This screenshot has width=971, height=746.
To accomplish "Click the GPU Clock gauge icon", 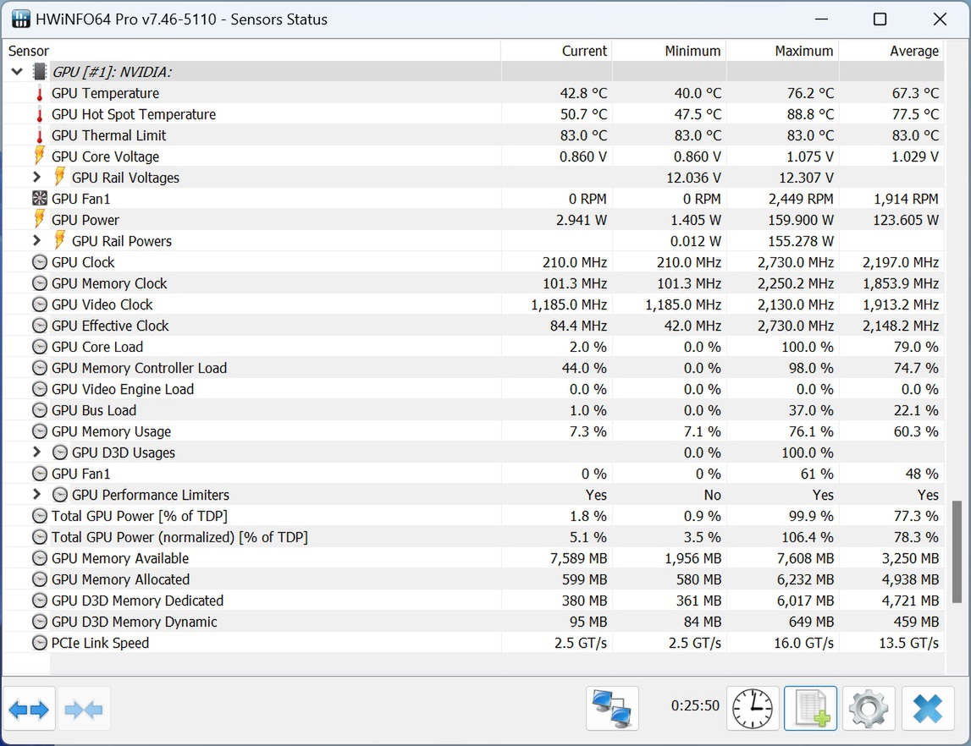I will (x=40, y=262).
